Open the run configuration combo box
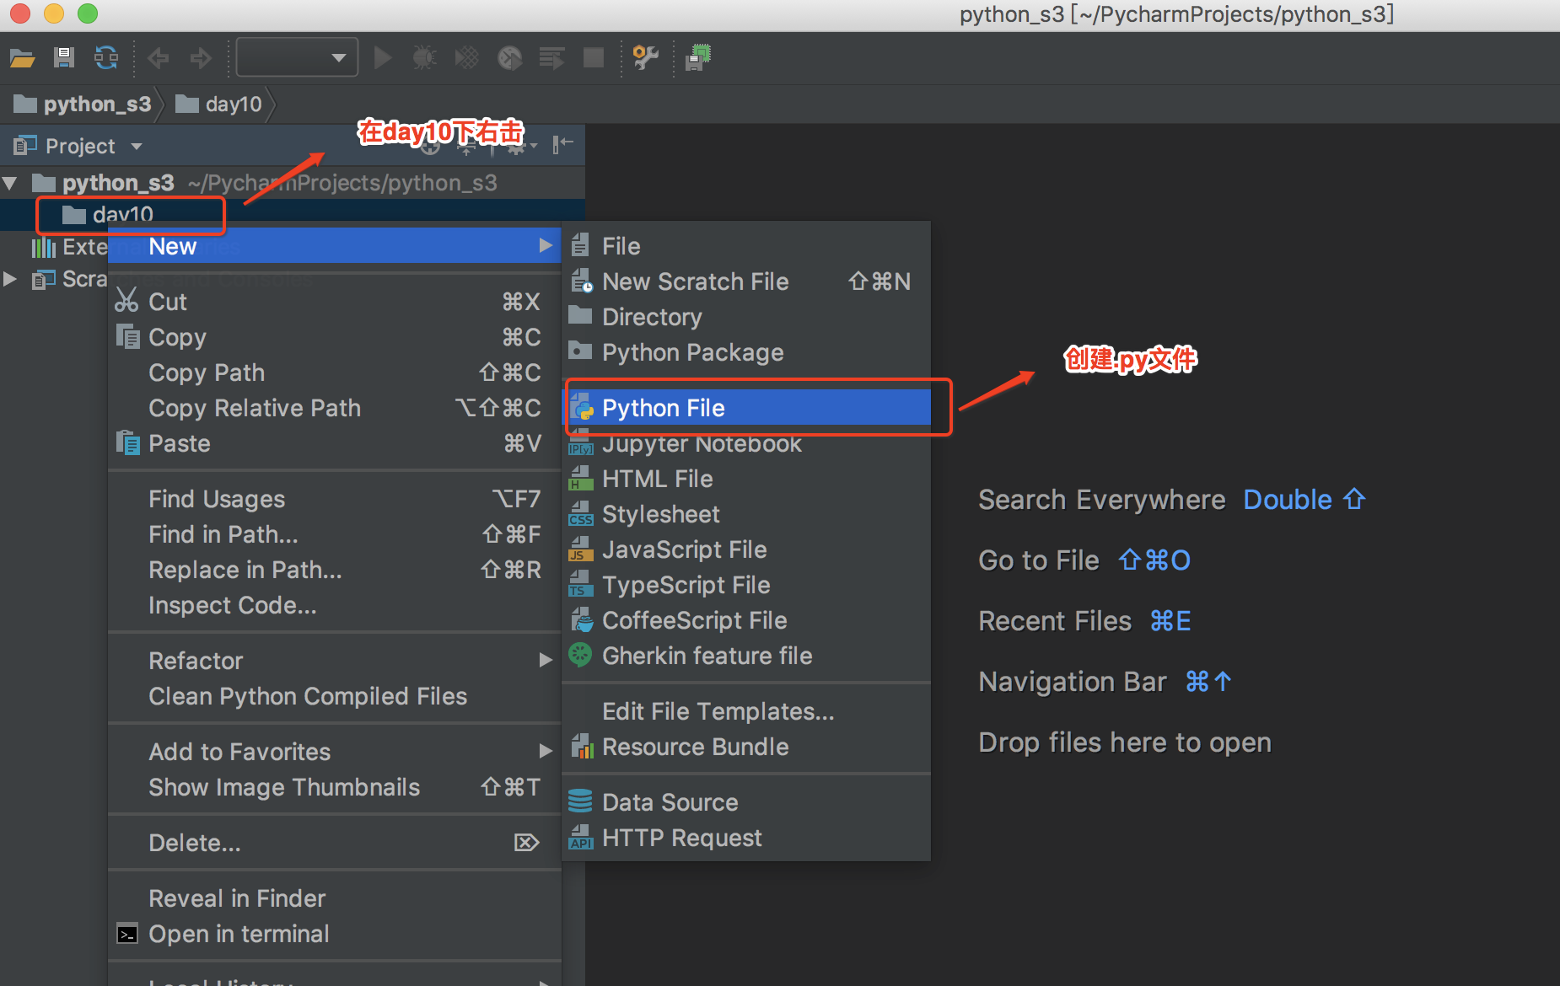This screenshot has height=986, width=1560. (297, 57)
